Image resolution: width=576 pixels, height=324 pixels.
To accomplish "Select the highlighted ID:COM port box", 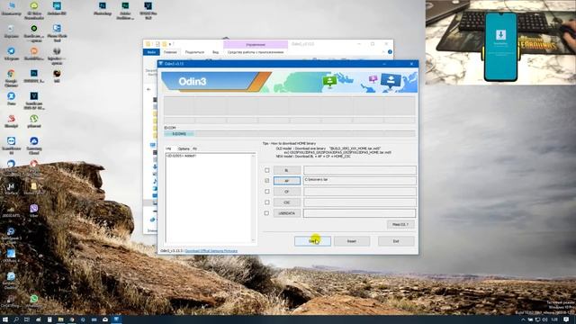I will point(179,134).
